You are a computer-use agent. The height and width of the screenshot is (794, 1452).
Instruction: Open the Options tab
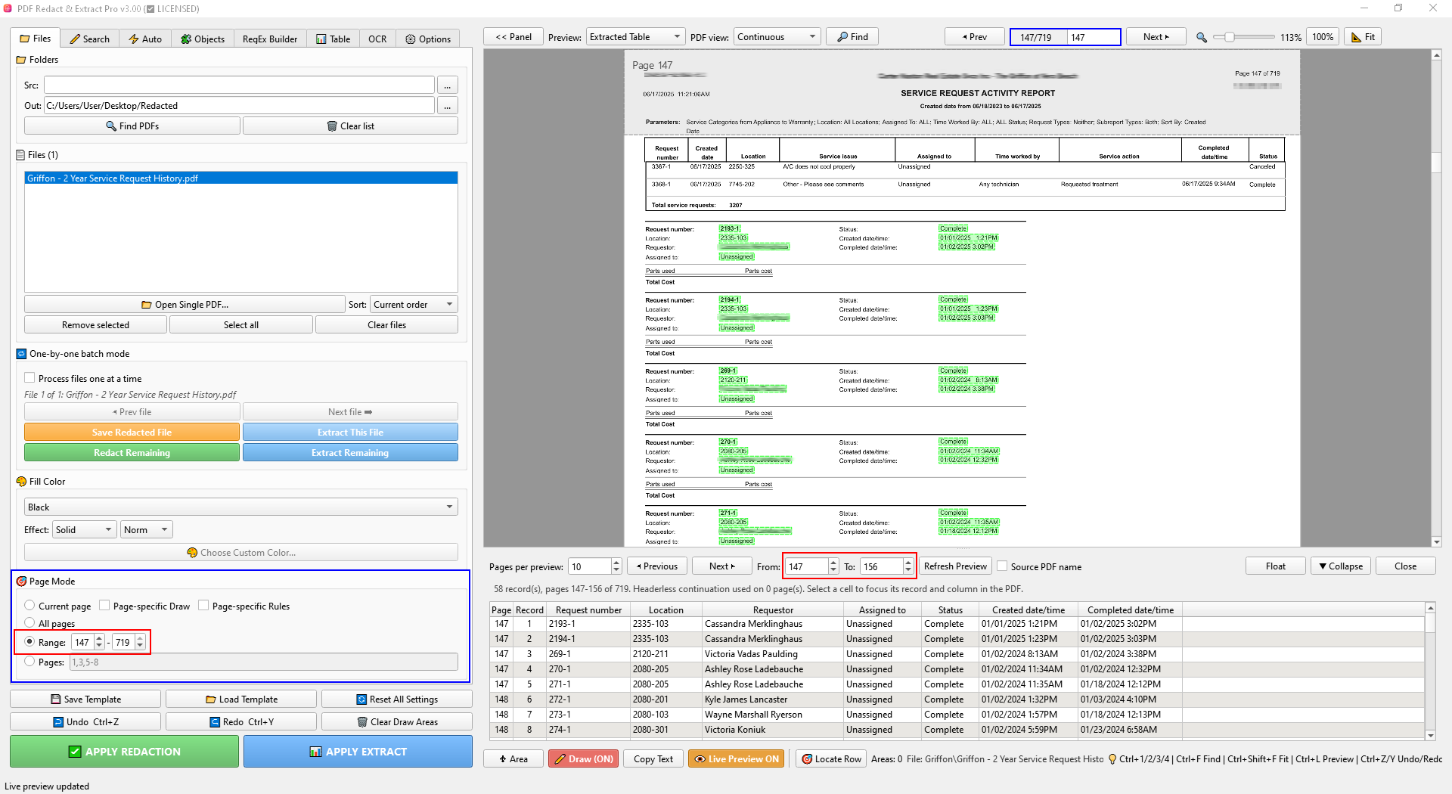click(428, 39)
